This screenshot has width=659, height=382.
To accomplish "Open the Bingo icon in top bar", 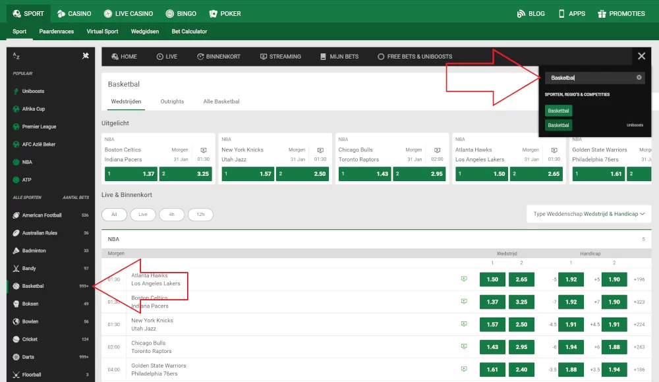I will pos(170,13).
